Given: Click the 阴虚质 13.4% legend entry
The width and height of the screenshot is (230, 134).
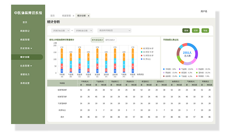Looking at the screenshot, I should [170, 73].
